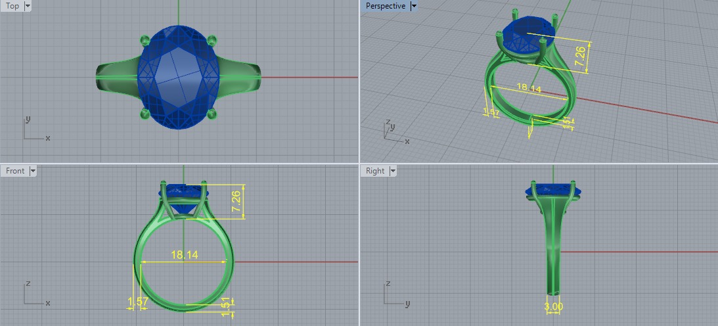The image size is (718, 326).
Task: Activate the Top viewport title label
Action: (12, 6)
